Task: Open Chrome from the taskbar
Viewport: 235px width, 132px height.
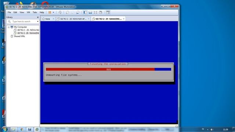Action: pos(22,129)
